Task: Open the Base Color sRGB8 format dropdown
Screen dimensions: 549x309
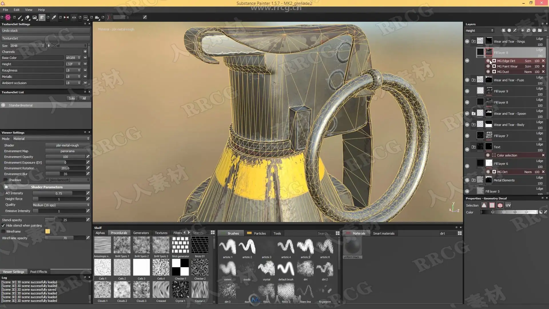Action: tap(73, 58)
